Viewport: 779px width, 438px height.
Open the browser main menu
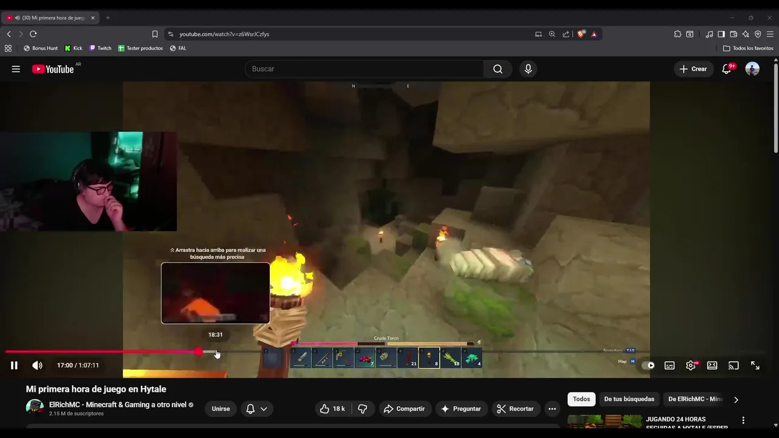[770, 34]
